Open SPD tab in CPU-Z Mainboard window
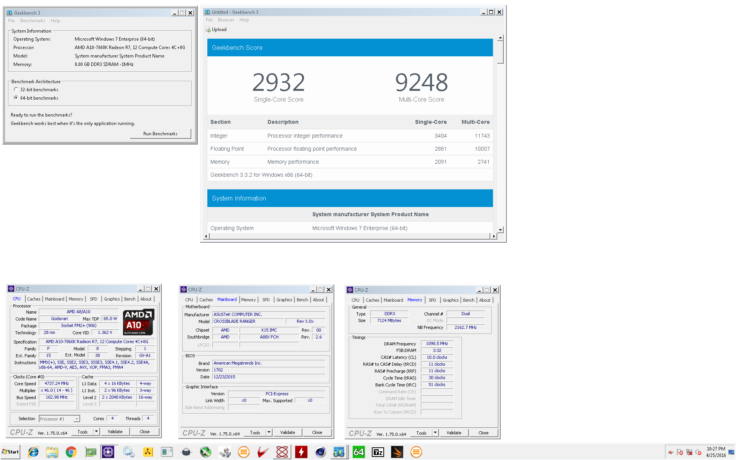Viewport: 736px width, 460px height. [x=266, y=300]
